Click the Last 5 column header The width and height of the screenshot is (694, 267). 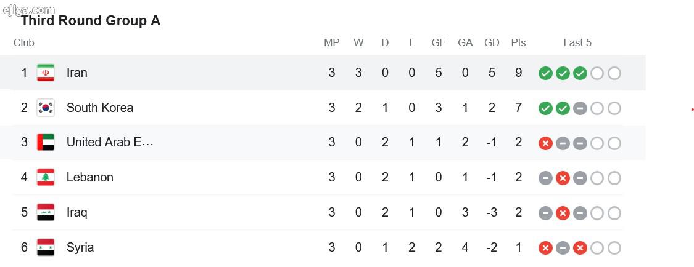pos(577,43)
